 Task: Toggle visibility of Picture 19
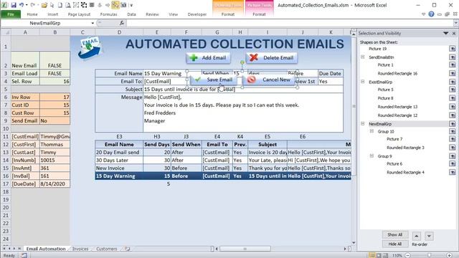pos(453,49)
